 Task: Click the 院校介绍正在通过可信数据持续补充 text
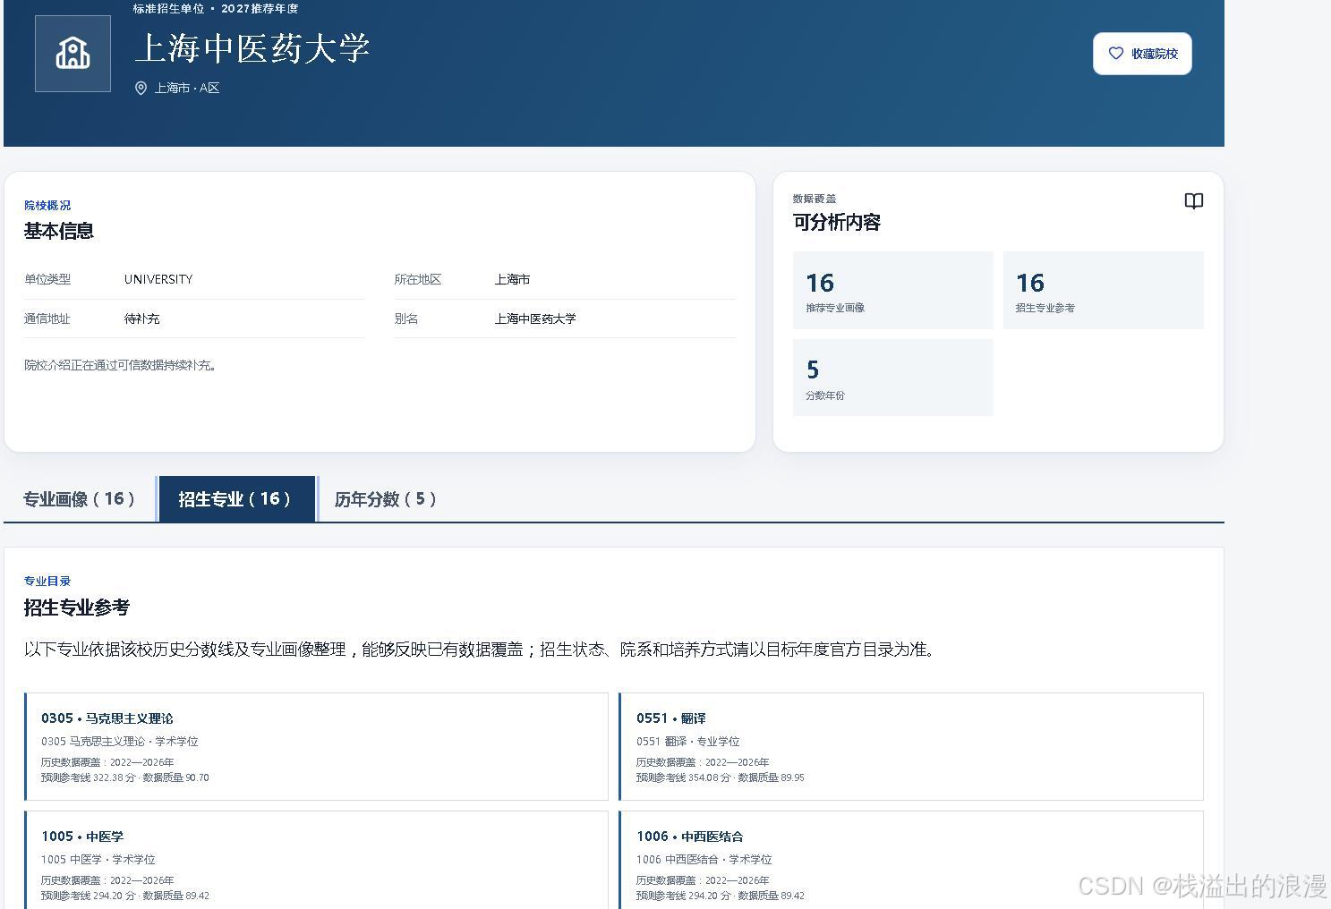pos(121,365)
